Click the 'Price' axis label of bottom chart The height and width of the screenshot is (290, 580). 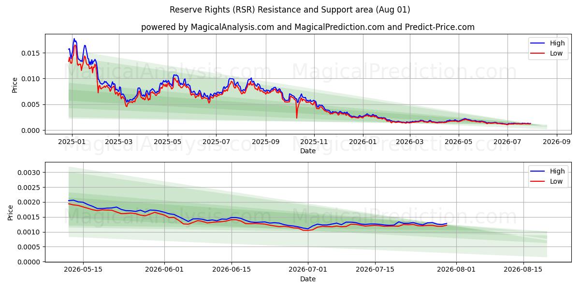tap(11, 213)
